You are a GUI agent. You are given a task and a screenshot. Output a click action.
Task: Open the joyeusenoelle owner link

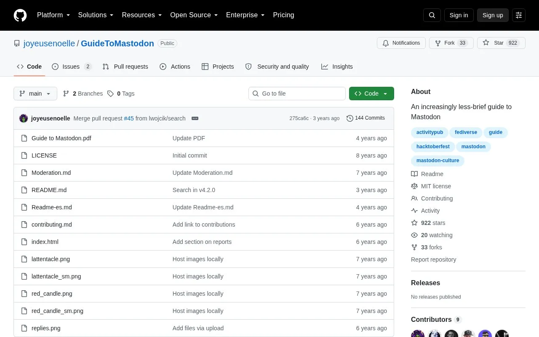[x=49, y=43]
